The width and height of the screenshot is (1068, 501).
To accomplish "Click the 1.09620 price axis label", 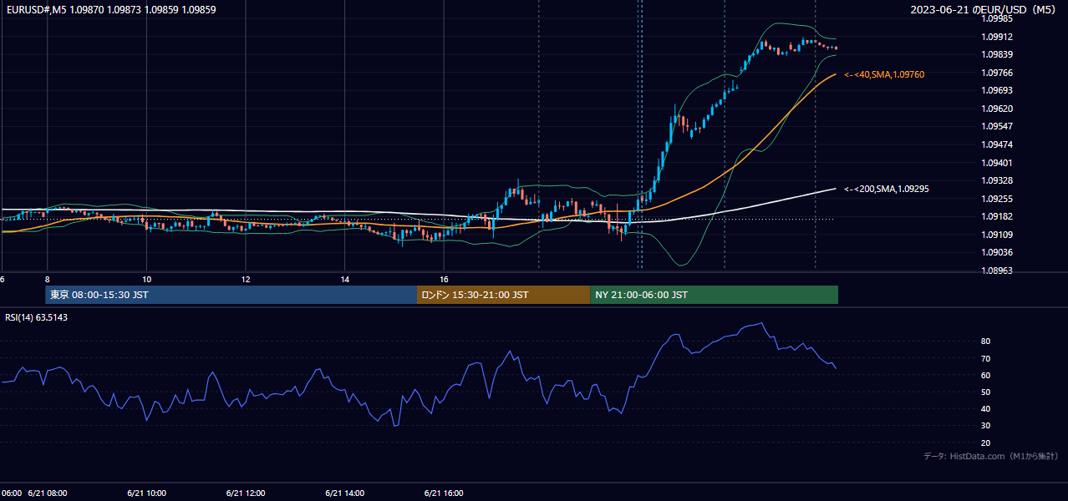I will click(998, 109).
